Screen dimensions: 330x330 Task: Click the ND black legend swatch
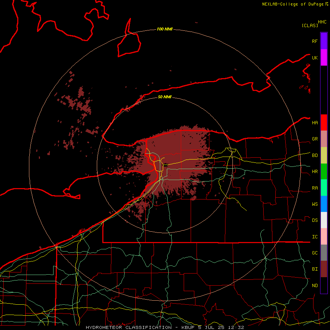(324, 285)
